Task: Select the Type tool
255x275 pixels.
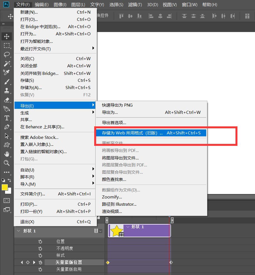Action: point(7,118)
